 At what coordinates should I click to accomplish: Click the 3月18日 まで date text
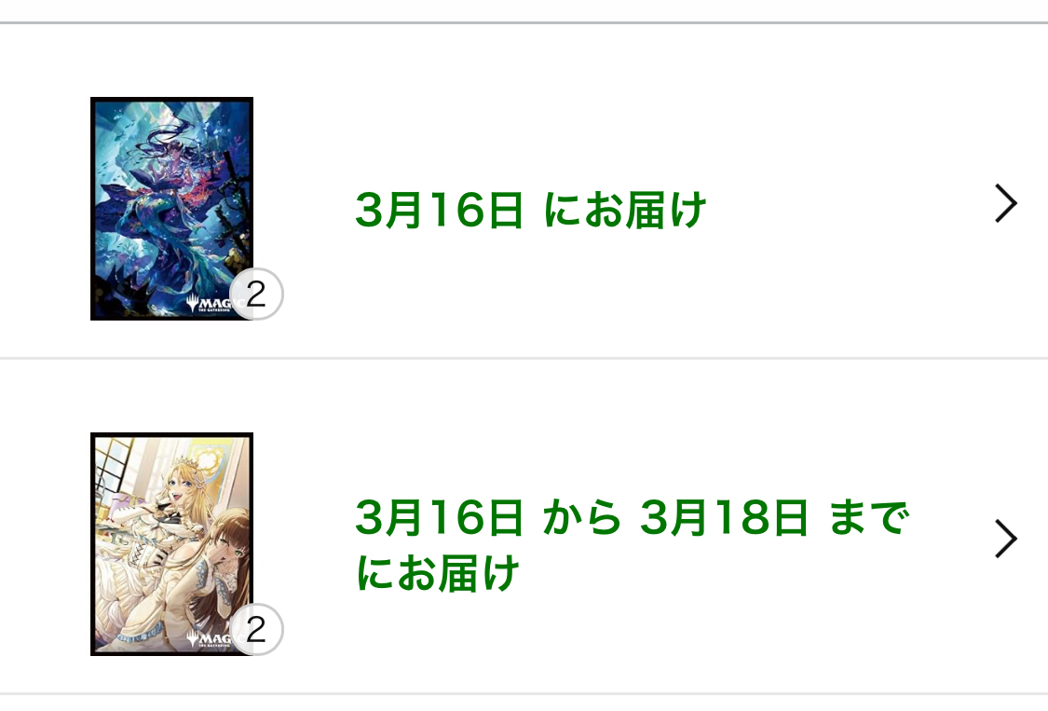[x=775, y=517]
